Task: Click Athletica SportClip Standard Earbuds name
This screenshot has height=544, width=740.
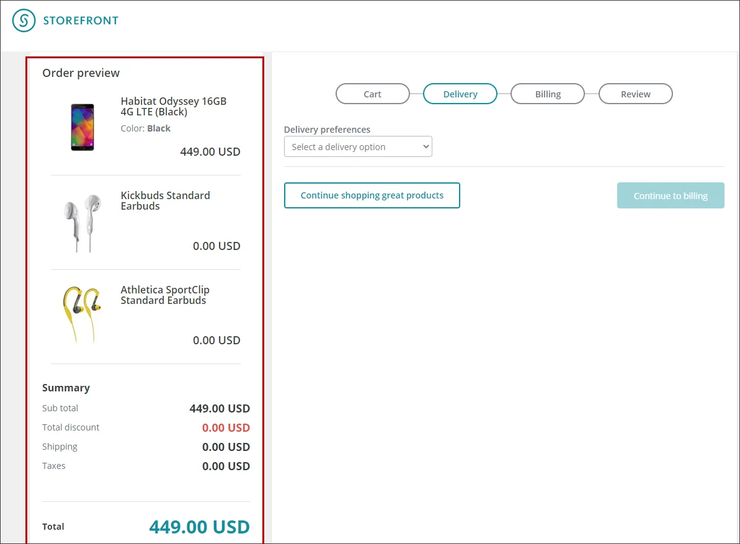Action: pos(165,295)
